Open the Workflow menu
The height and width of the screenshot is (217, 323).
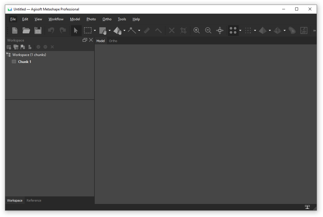pos(56,19)
